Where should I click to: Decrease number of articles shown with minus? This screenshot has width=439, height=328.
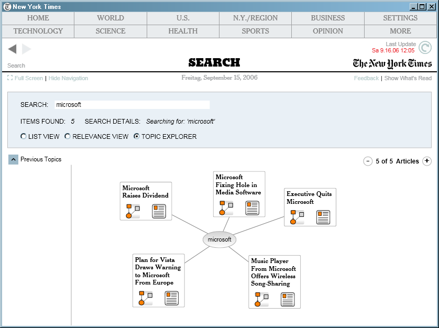pos(368,161)
